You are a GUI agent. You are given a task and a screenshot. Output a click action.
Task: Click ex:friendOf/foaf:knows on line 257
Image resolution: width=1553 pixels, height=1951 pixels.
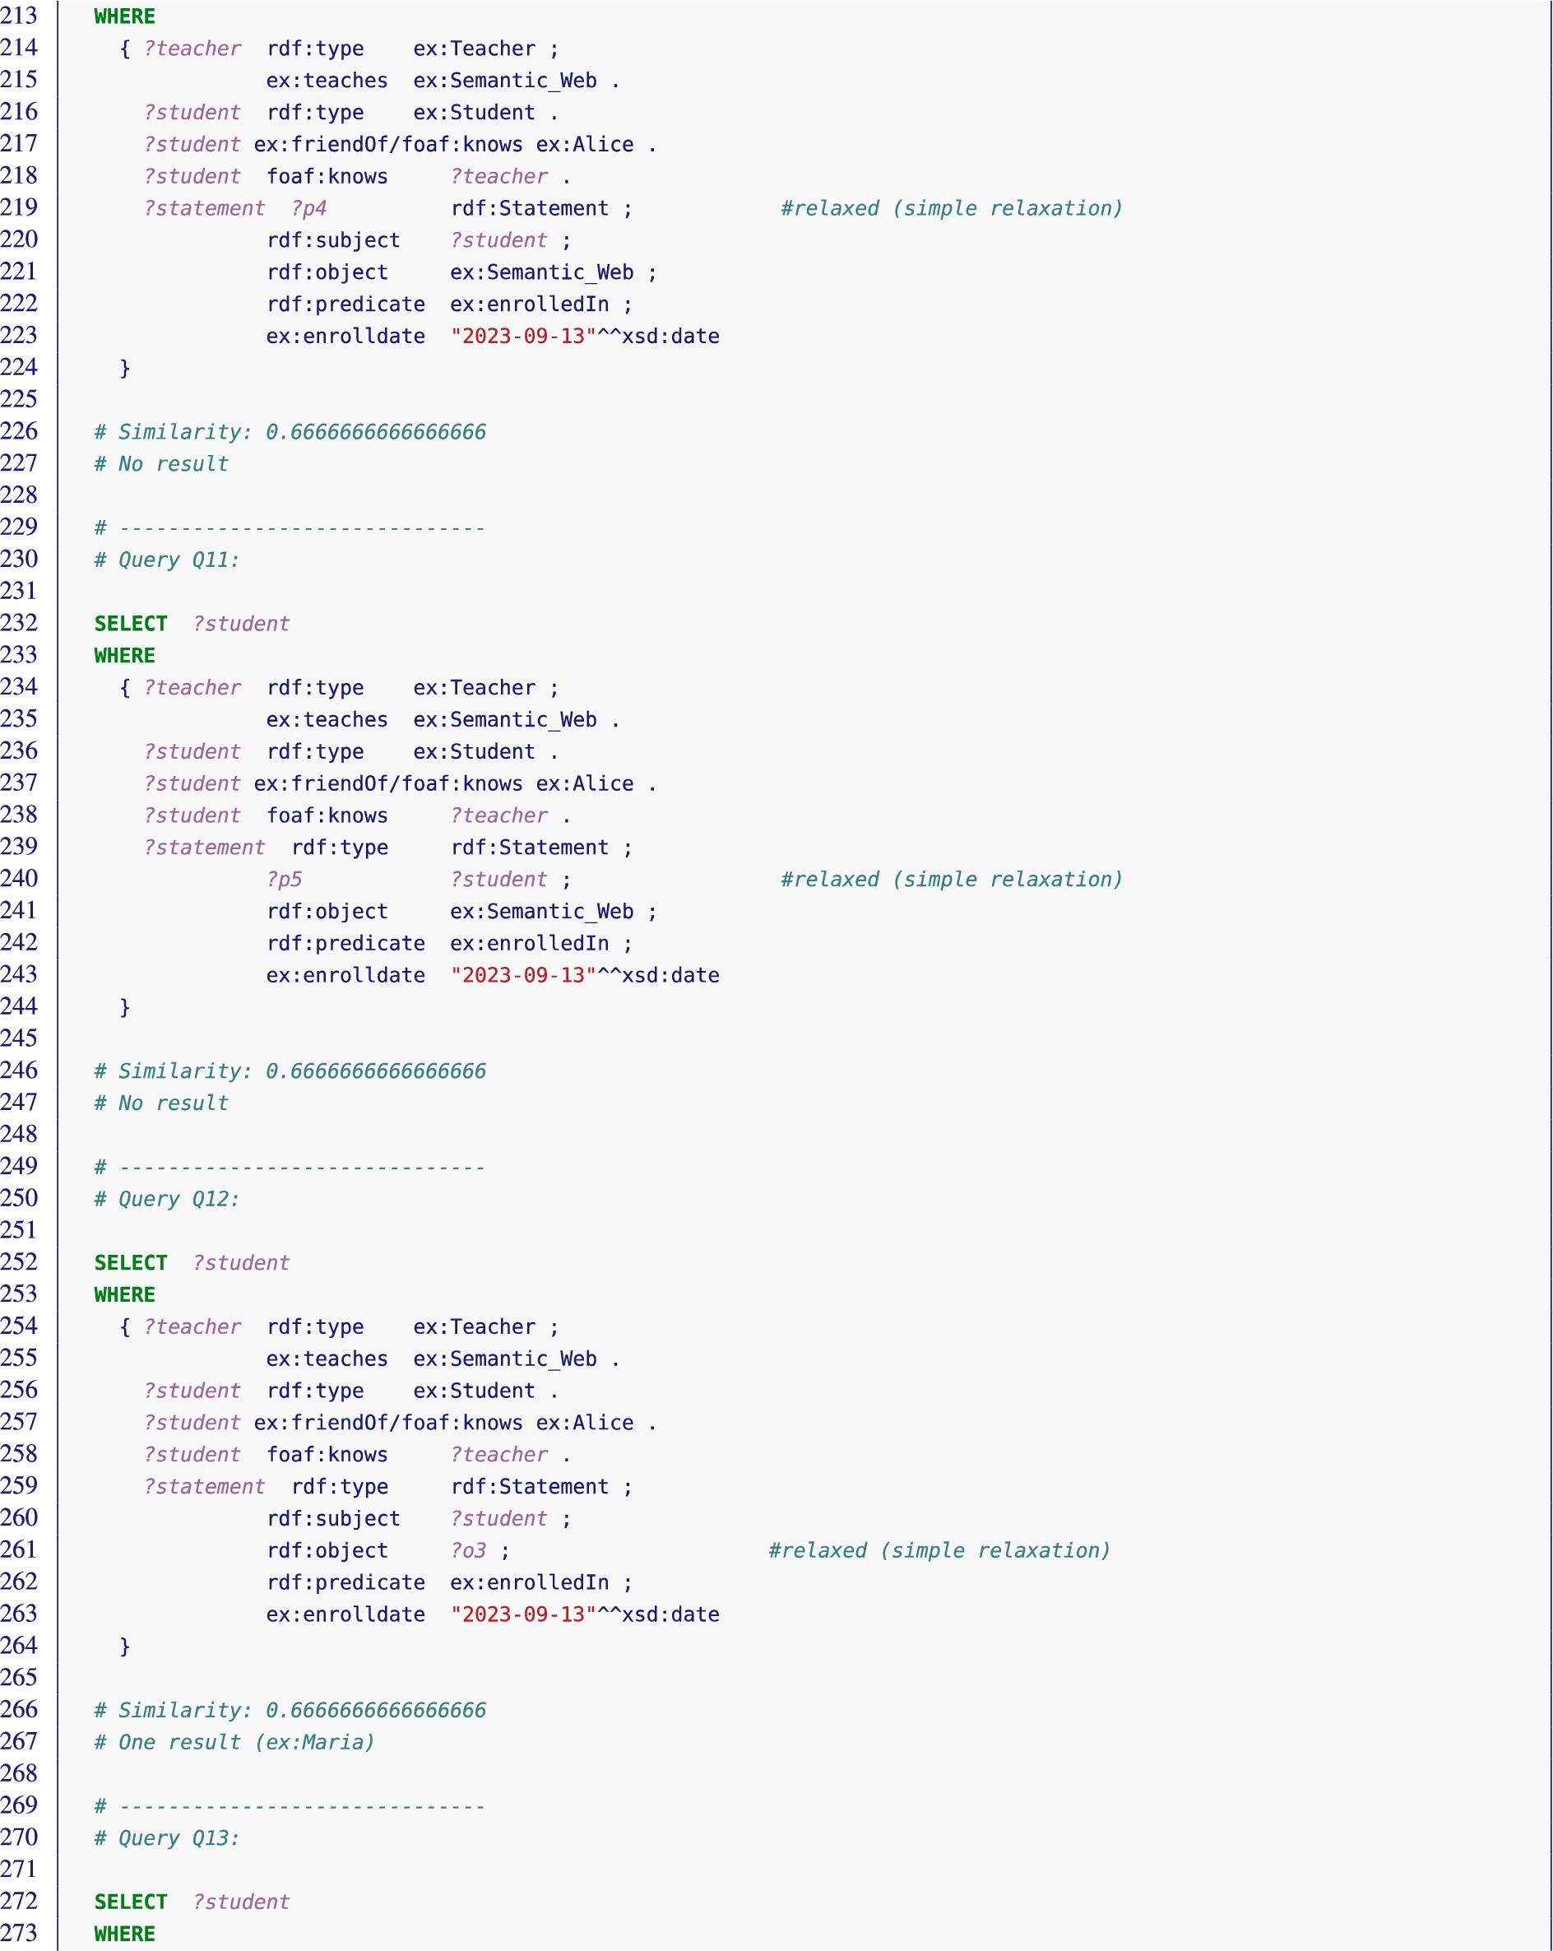389,1423
